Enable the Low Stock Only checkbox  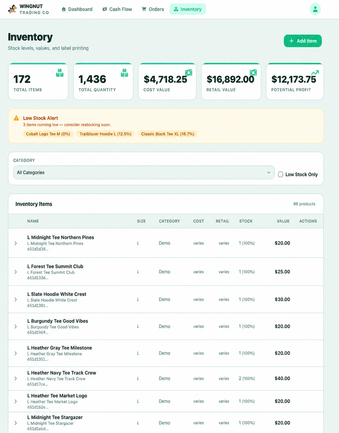tap(280, 174)
